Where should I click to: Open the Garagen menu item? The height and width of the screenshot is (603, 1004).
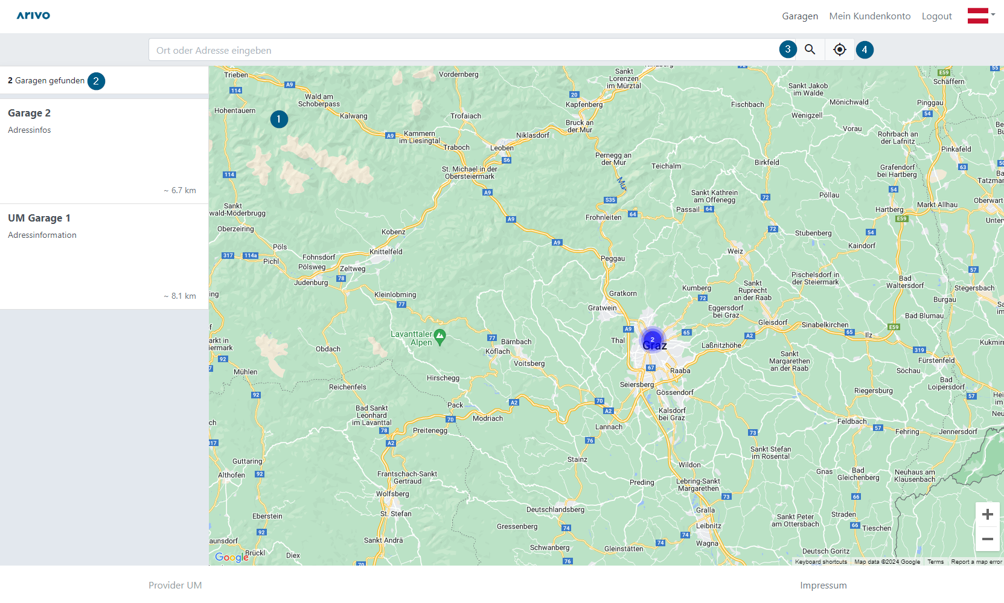pos(800,16)
